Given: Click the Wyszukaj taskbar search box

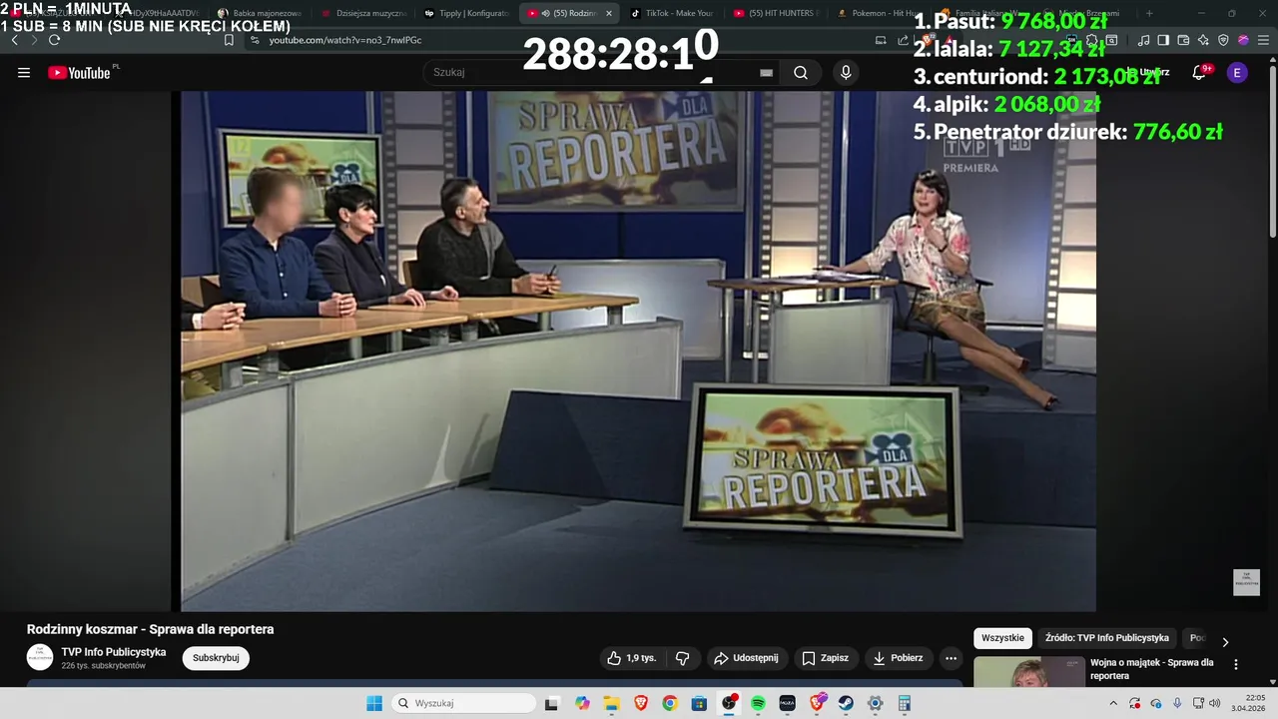Looking at the screenshot, I should pos(464,703).
